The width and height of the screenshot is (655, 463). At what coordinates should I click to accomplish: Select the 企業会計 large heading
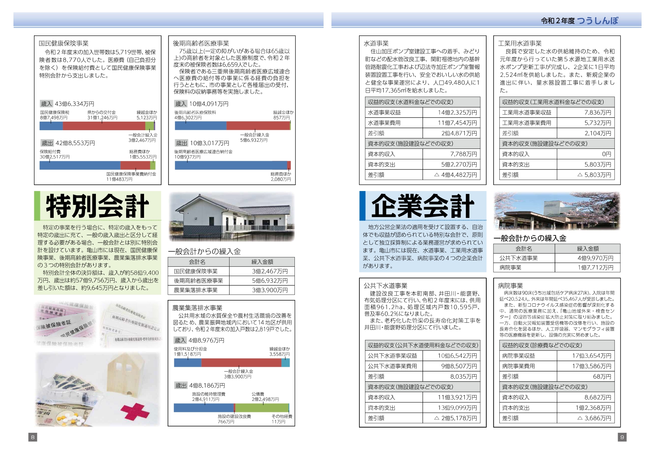pos(422,206)
